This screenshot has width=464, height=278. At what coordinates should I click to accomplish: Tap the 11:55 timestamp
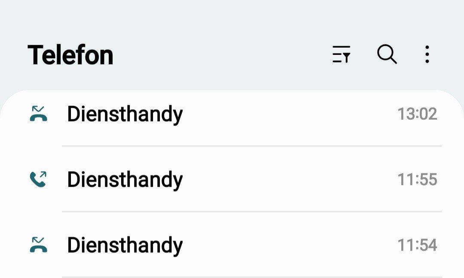point(417,180)
